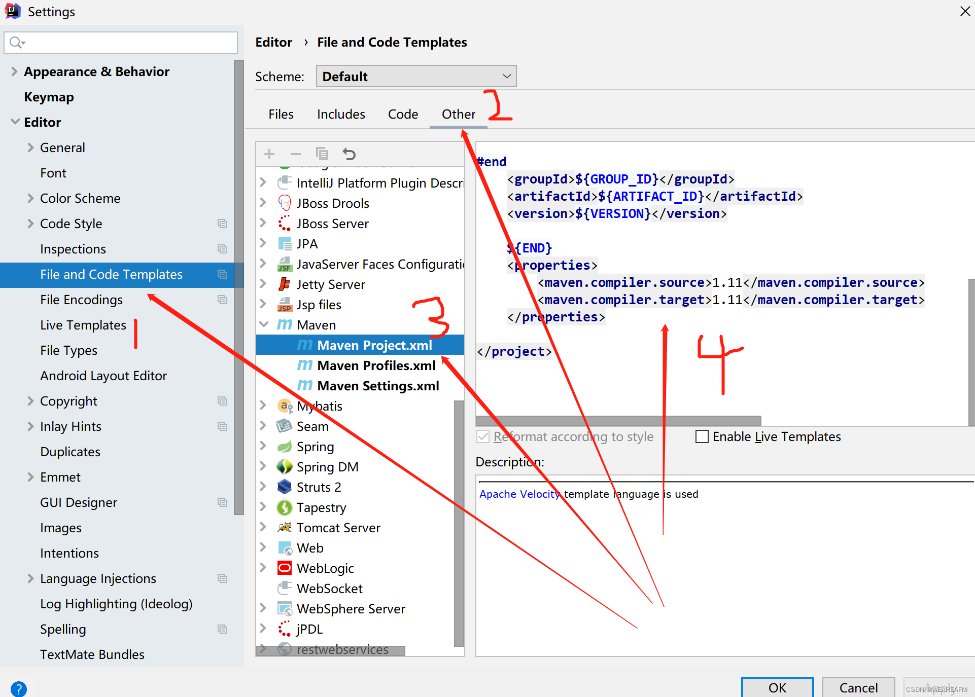
Task: Toggle Reformat according to style checkbox
Action: point(483,436)
